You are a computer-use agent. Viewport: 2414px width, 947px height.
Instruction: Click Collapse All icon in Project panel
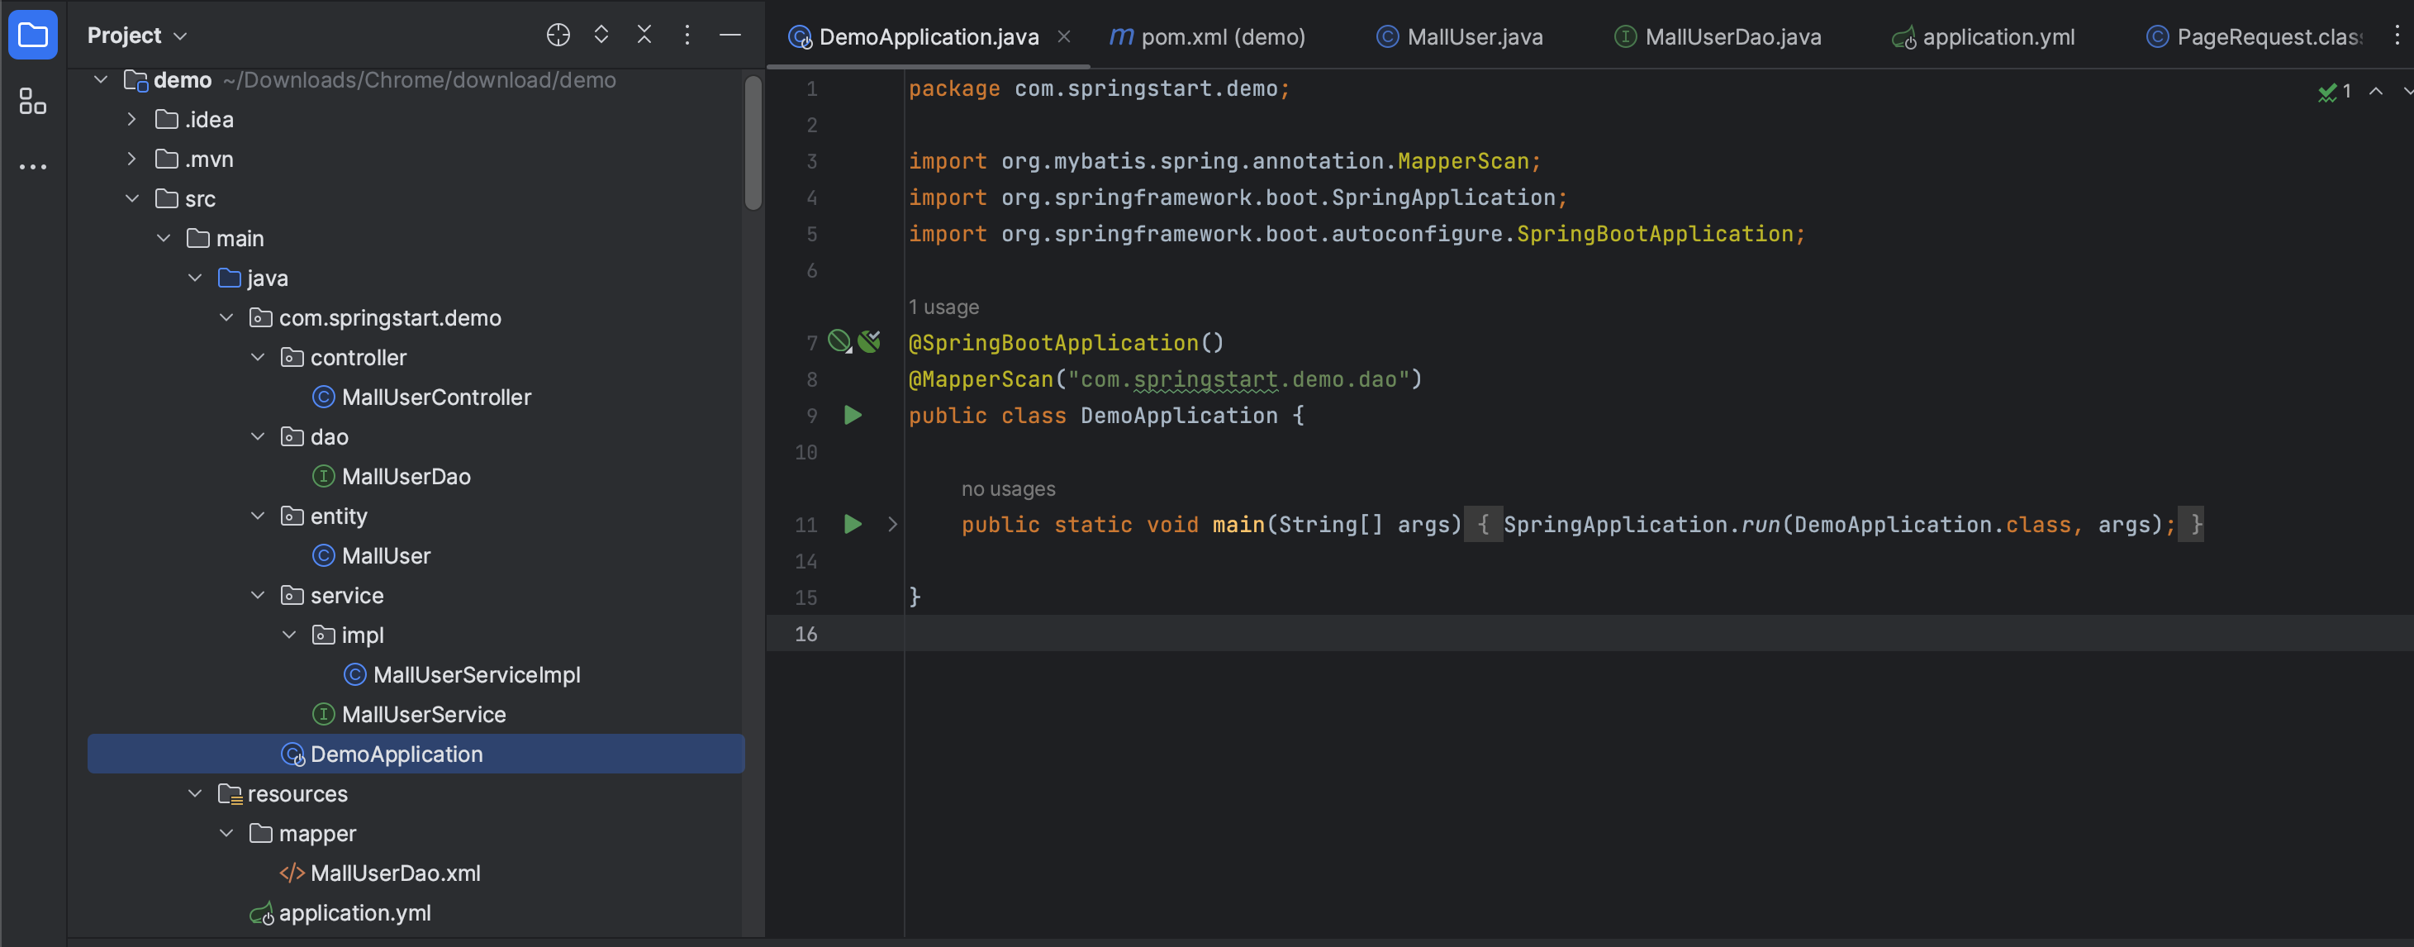click(x=644, y=35)
